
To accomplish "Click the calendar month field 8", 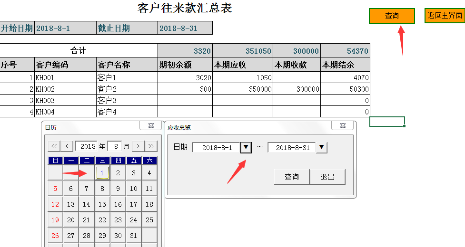I will coord(115,146).
